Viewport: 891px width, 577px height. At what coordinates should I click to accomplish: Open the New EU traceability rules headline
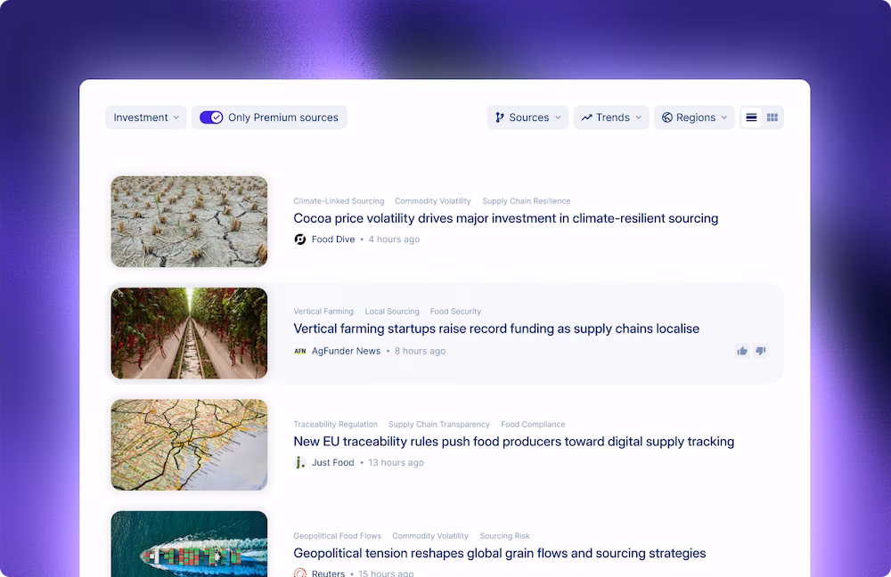click(x=514, y=442)
